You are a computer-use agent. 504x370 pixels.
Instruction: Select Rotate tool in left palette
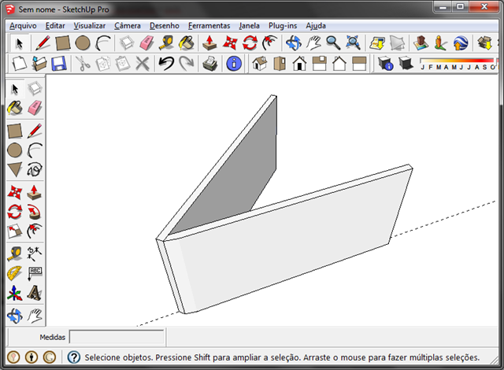tap(14, 212)
